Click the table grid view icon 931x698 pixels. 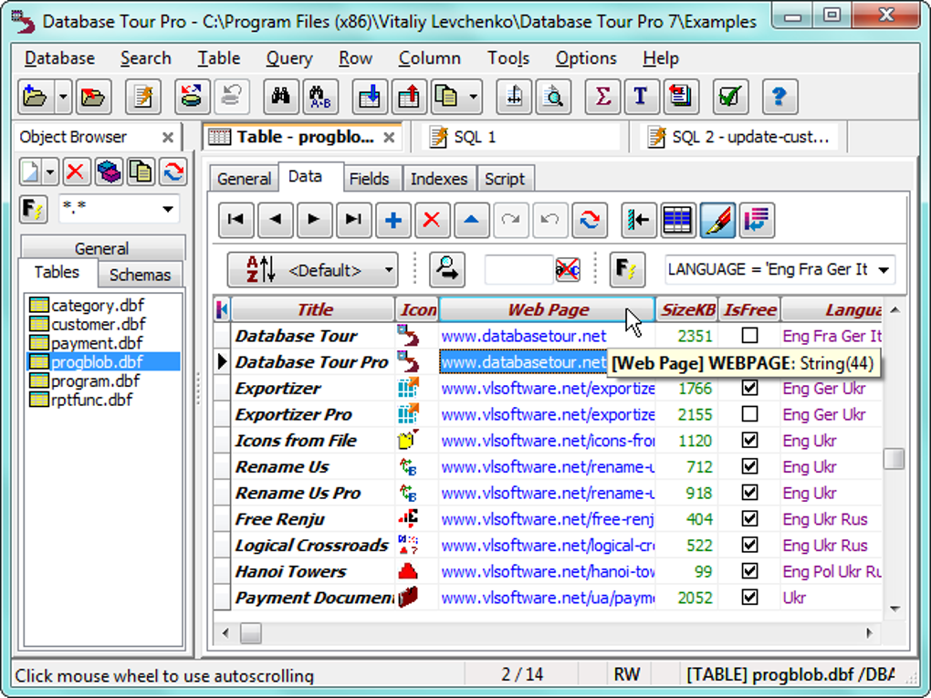tap(677, 220)
